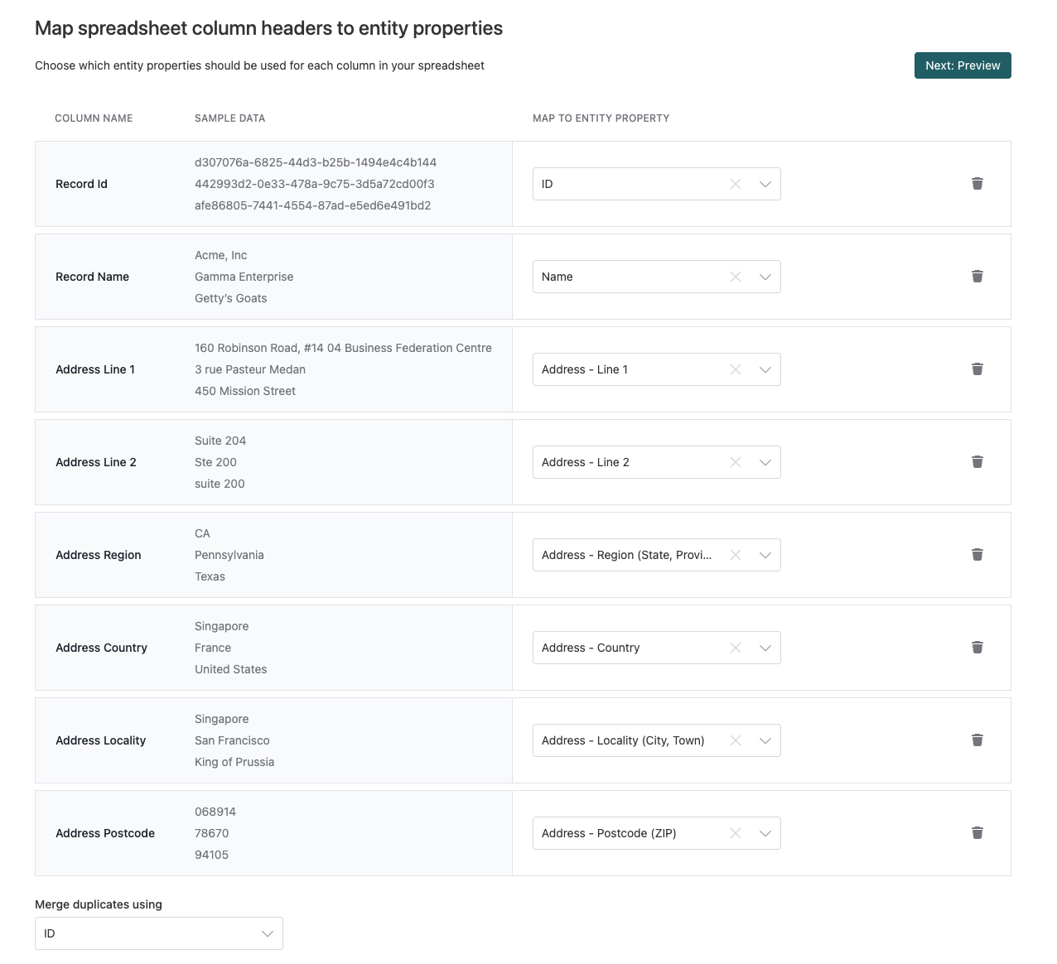1057x964 pixels.
Task: Click the Name mapping field for Record Name
Action: tap(630, 277)
